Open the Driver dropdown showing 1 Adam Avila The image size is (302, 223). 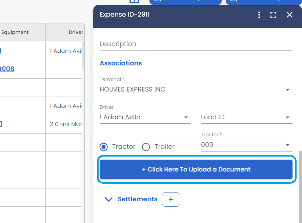(145, 117)
